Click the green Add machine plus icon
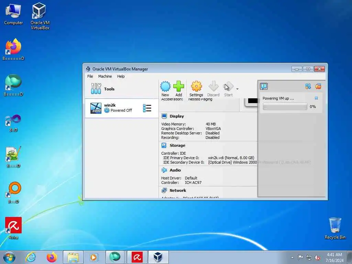 [x=179, y=86]
